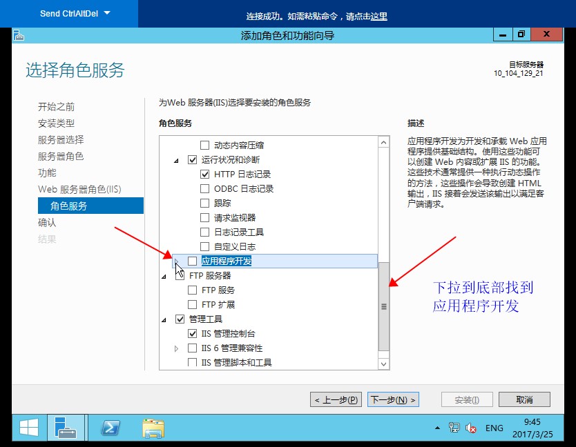Open File Explorer from the taskbar
This screenshot has height=447, width=576.
tap(153, 428)
